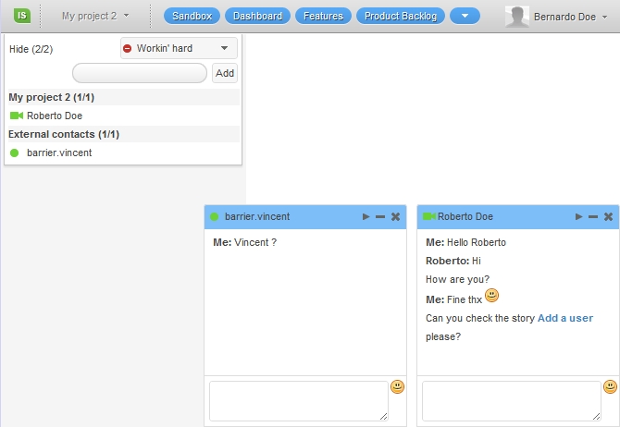
Task: Close the barrier.vincent chat window
Action: [x=395, y=216]
